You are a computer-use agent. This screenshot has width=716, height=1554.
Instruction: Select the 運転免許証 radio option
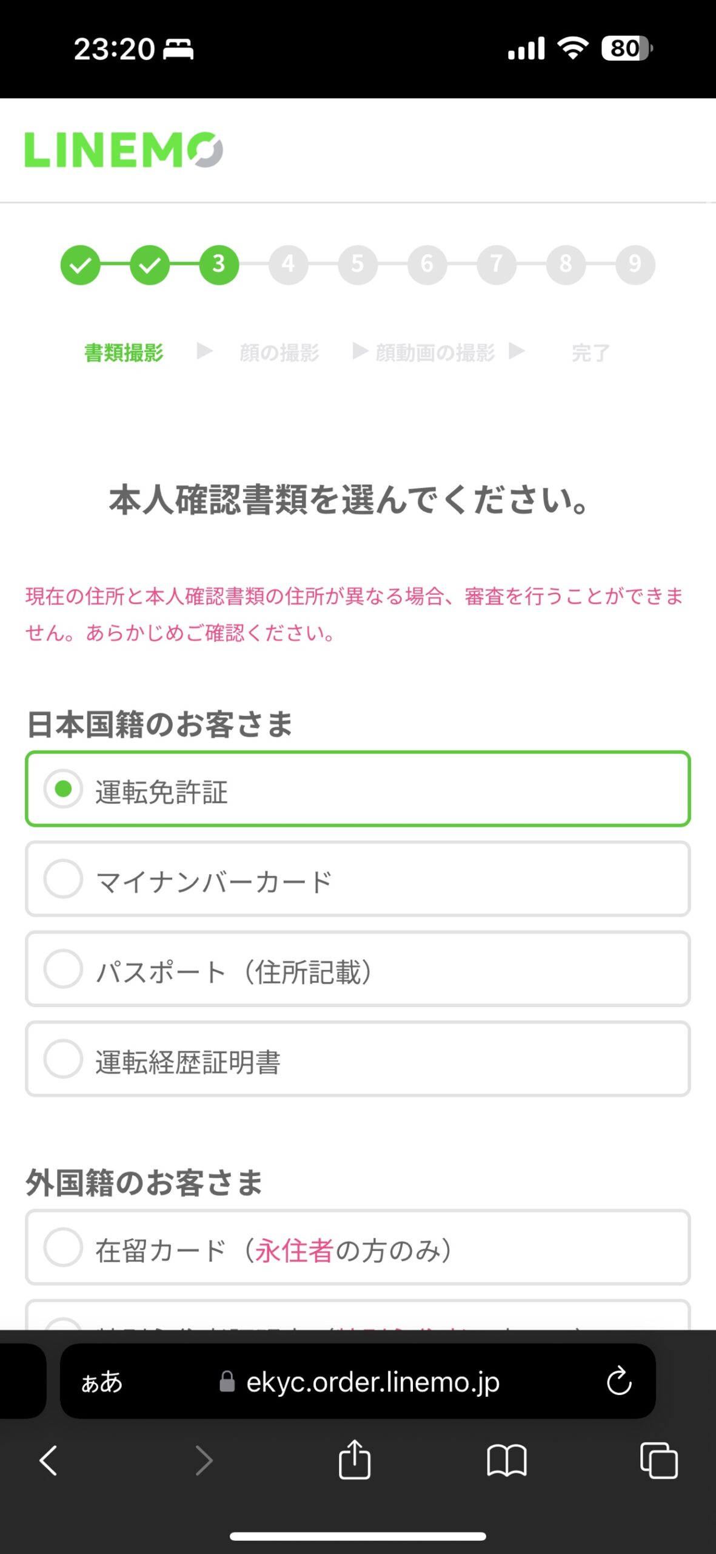click(x=63, y=789)
